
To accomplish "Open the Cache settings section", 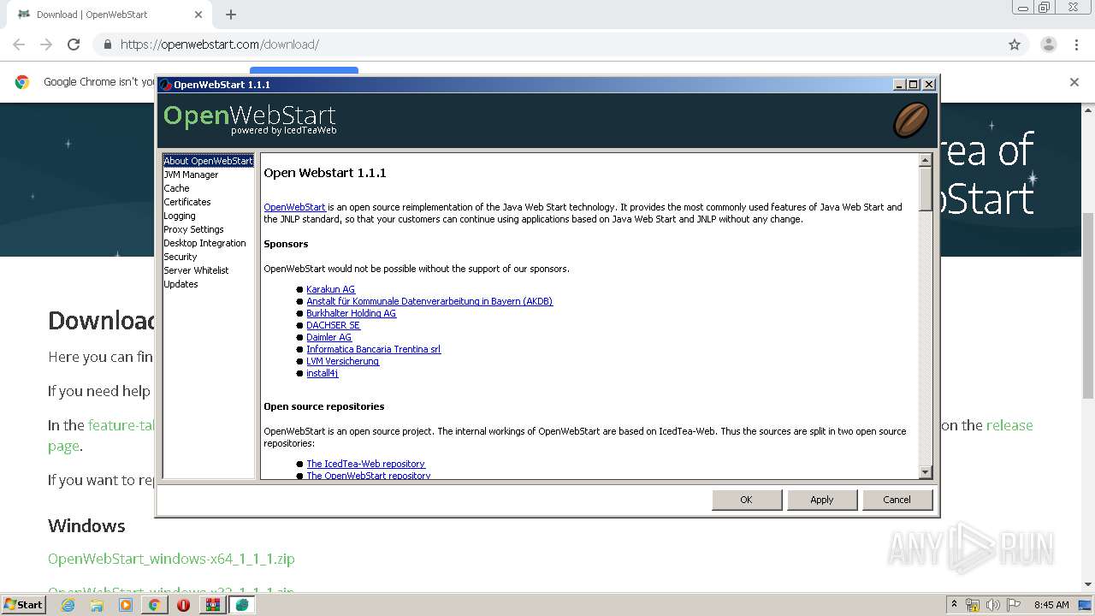I will tap(177, 188).
